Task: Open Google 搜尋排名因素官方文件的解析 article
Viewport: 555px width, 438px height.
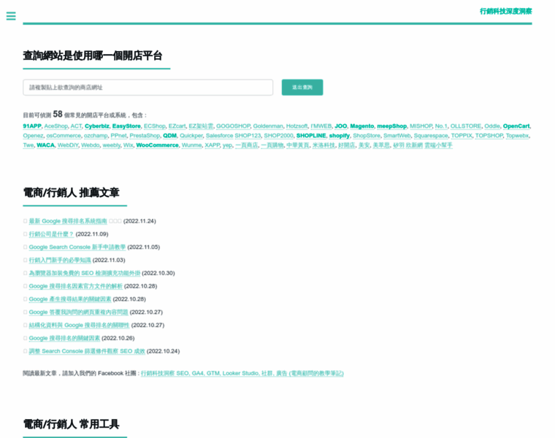Action: coord(76,286)
